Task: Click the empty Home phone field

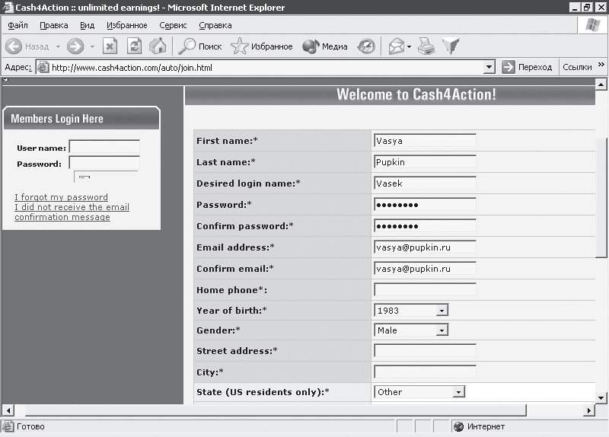Action: (425, 290)
